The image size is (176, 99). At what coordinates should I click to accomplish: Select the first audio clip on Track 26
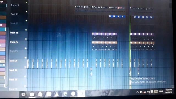coord(28,64)
